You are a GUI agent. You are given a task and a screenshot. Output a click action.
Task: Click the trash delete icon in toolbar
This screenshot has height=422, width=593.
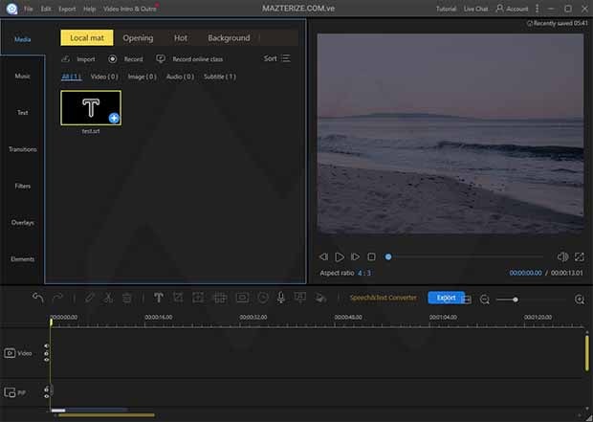tap(127, 298)
